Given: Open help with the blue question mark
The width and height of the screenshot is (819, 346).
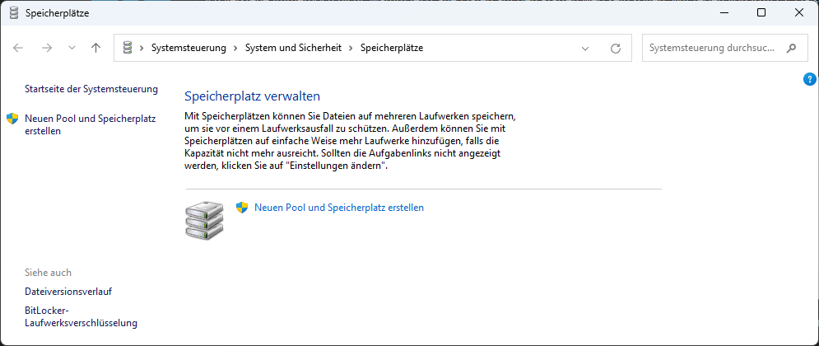Looking at the screenshot, I should [809, 79].
